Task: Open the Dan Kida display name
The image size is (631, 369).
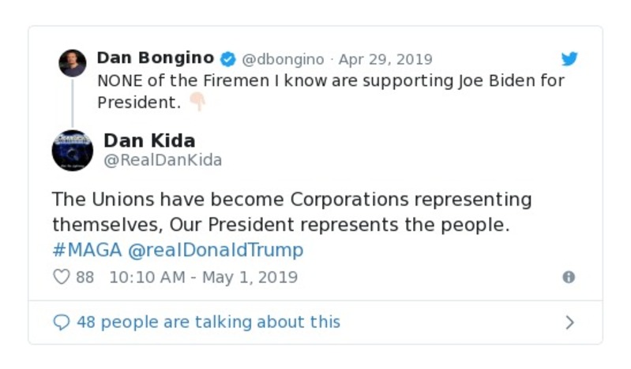Action: [149, 140]
